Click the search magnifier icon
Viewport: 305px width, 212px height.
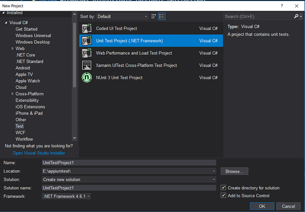pos(296,16)
